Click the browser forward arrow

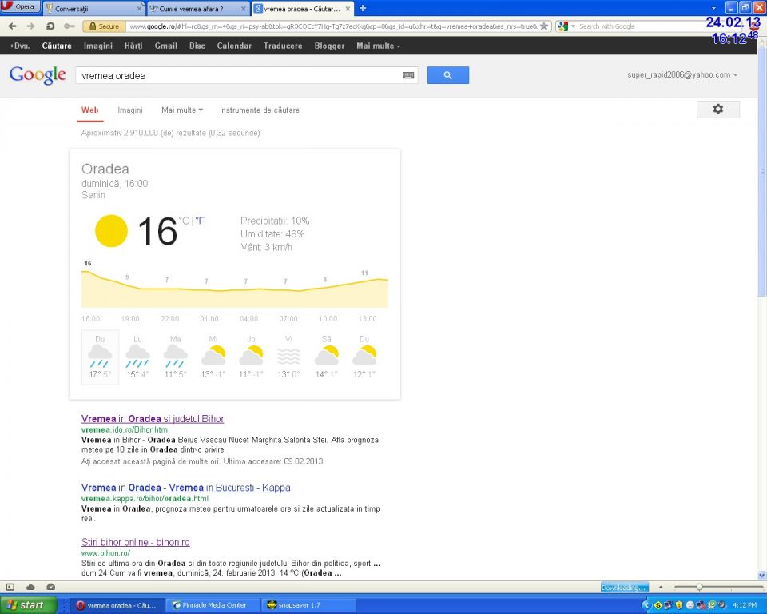tap(31, 26)
